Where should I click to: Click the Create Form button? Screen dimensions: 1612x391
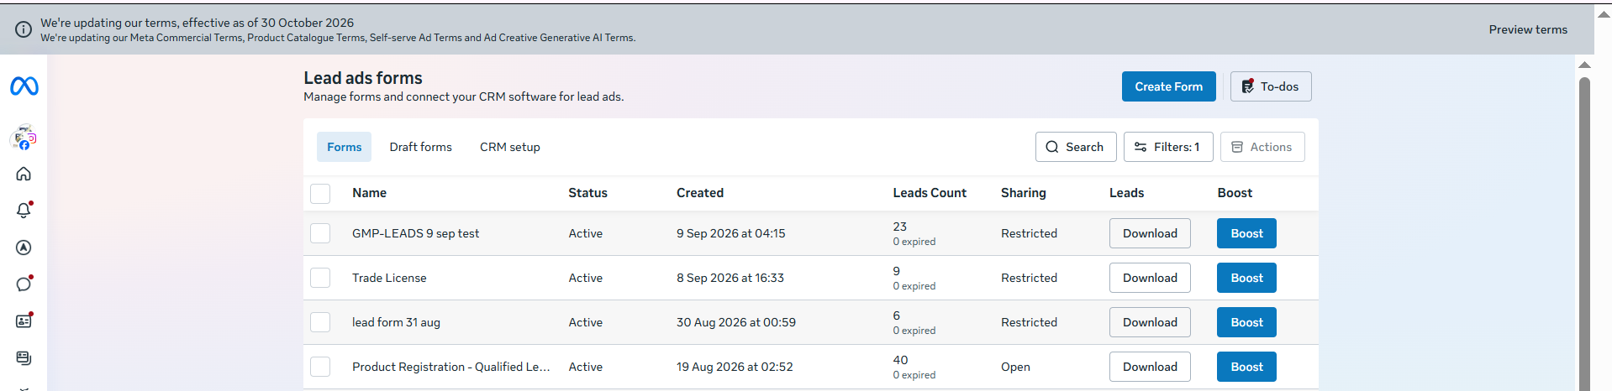tap(1169, 86)
